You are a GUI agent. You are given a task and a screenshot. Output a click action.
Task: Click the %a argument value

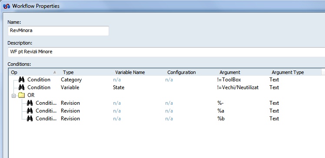pos(221,111)
